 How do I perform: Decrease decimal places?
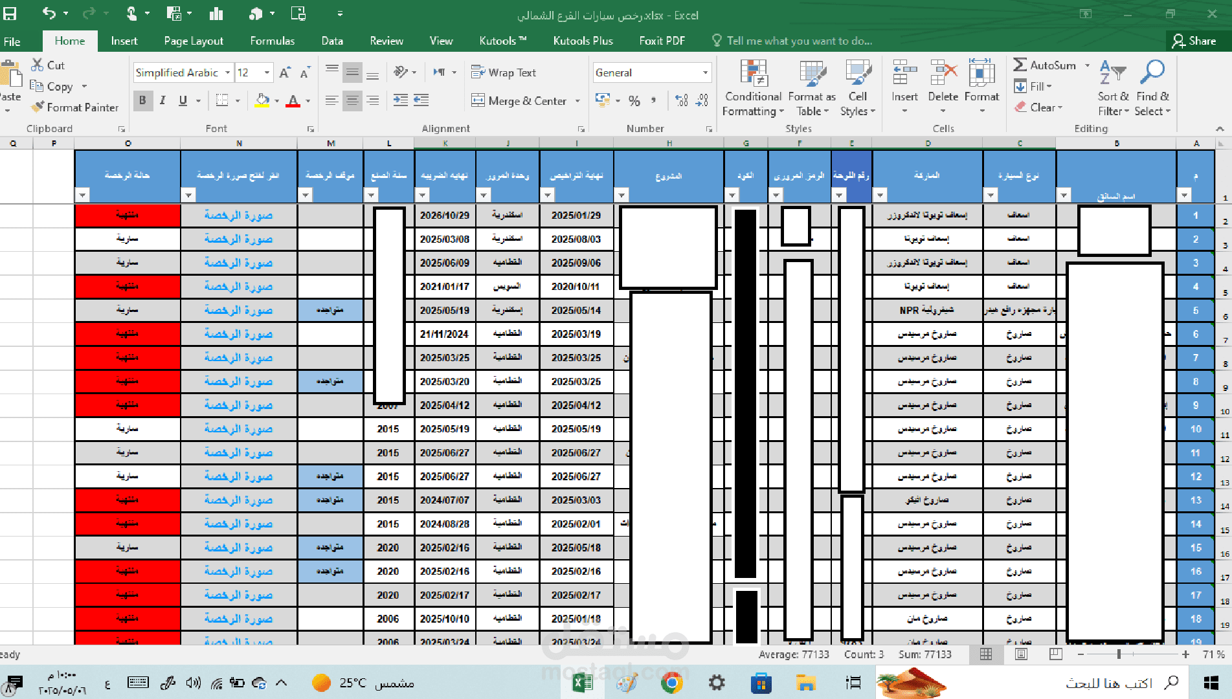702,100
